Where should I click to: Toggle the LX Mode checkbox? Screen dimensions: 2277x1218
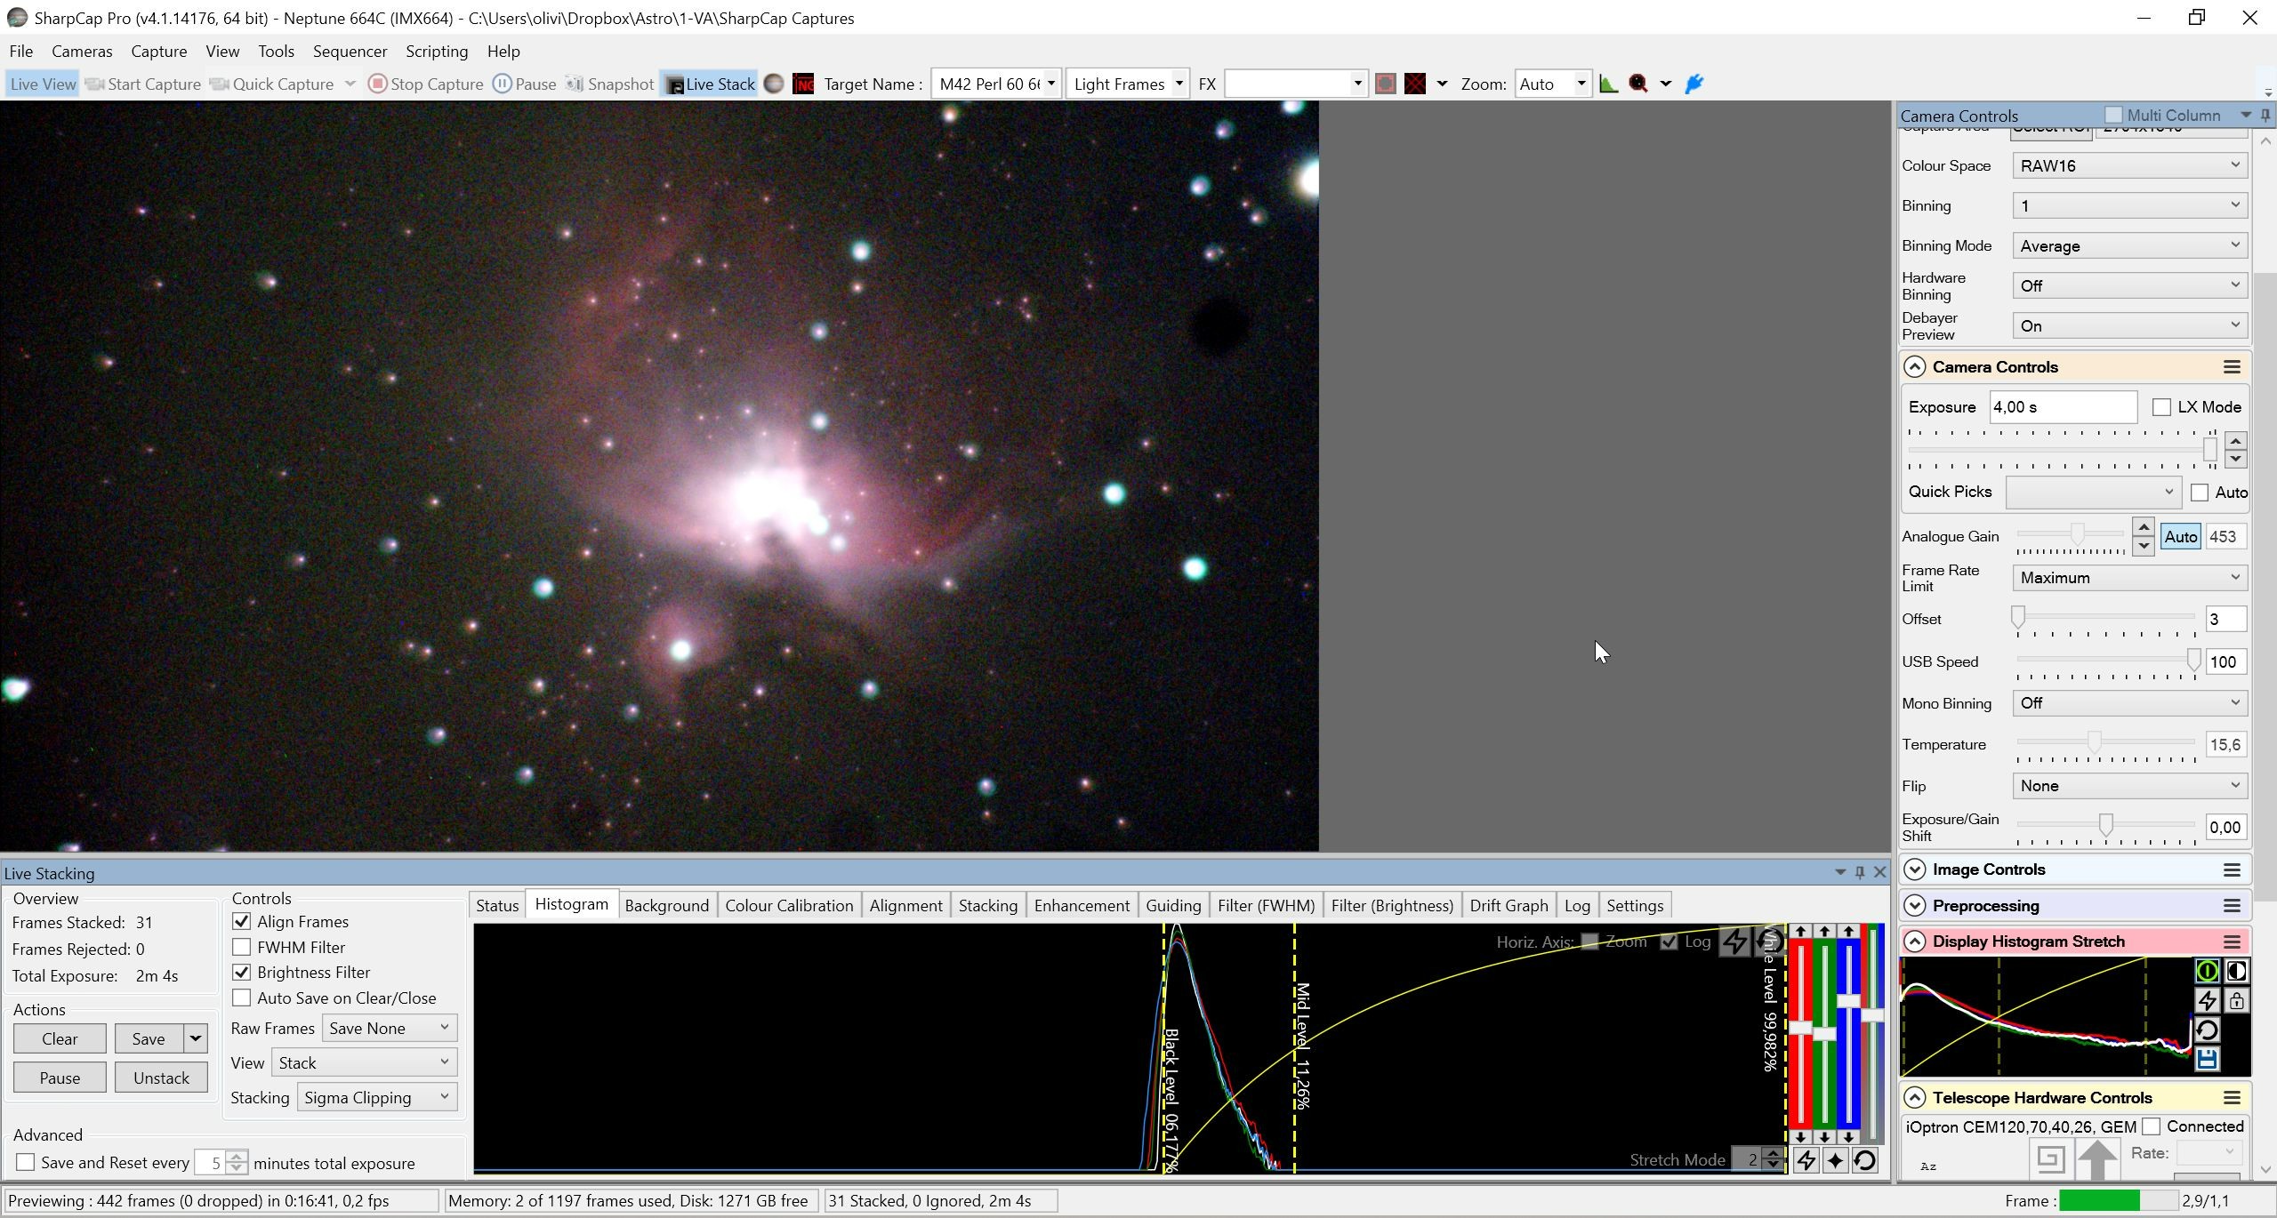[2161, 407]
